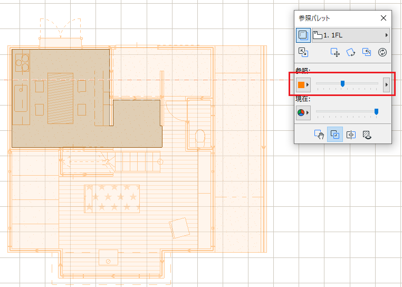This screenshot has width=402, height=287.
Task: Click the reset reference position icon
Action: click(367, 52)
